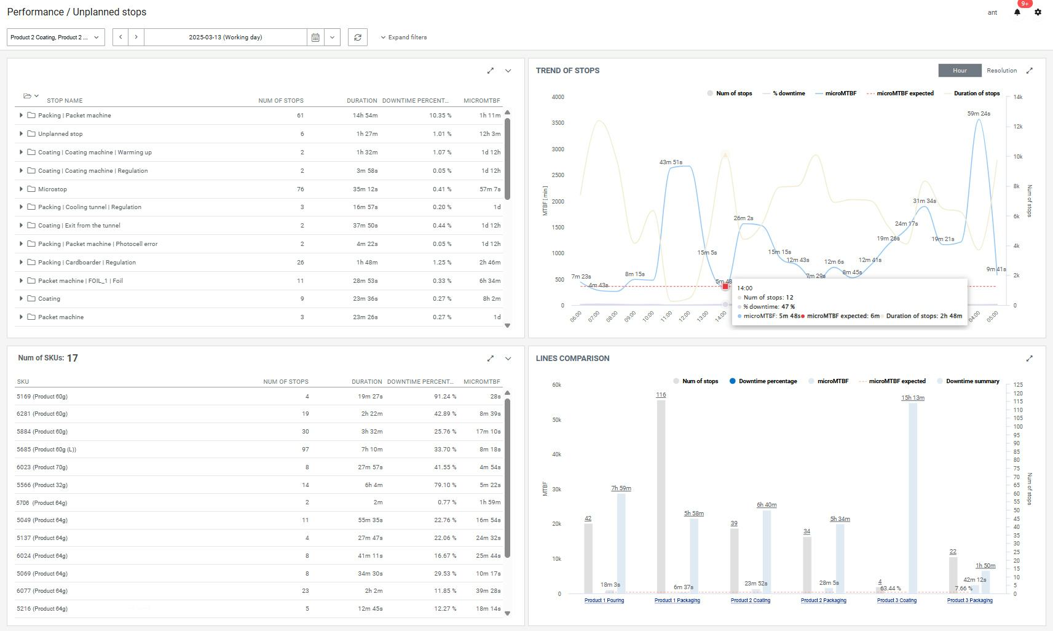Toggle Downtime percentage in Lines Comparison legend
This screenshot has height=631, width=1053.
tap(763, 381)
